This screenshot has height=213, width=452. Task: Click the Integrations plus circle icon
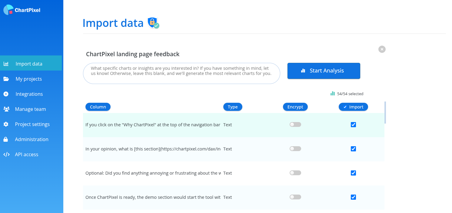pyautogui.click(x=6, y=94)
